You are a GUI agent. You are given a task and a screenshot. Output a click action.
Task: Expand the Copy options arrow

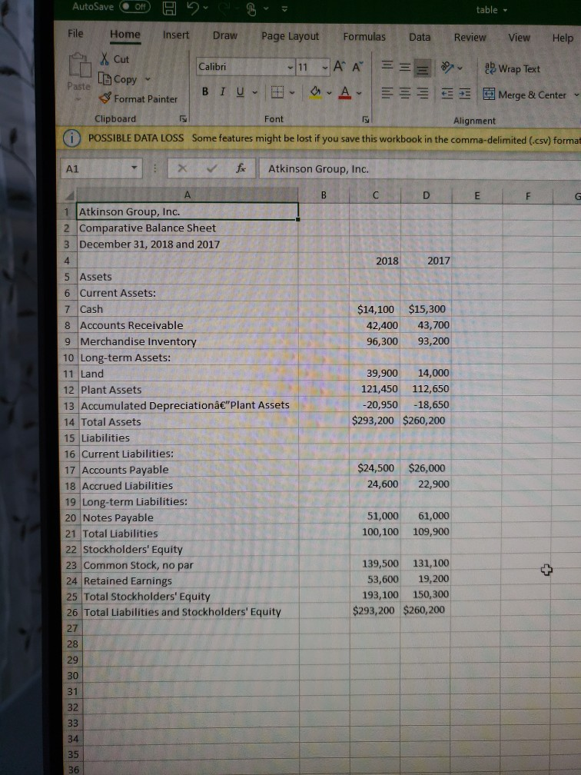tap(148, 79)
